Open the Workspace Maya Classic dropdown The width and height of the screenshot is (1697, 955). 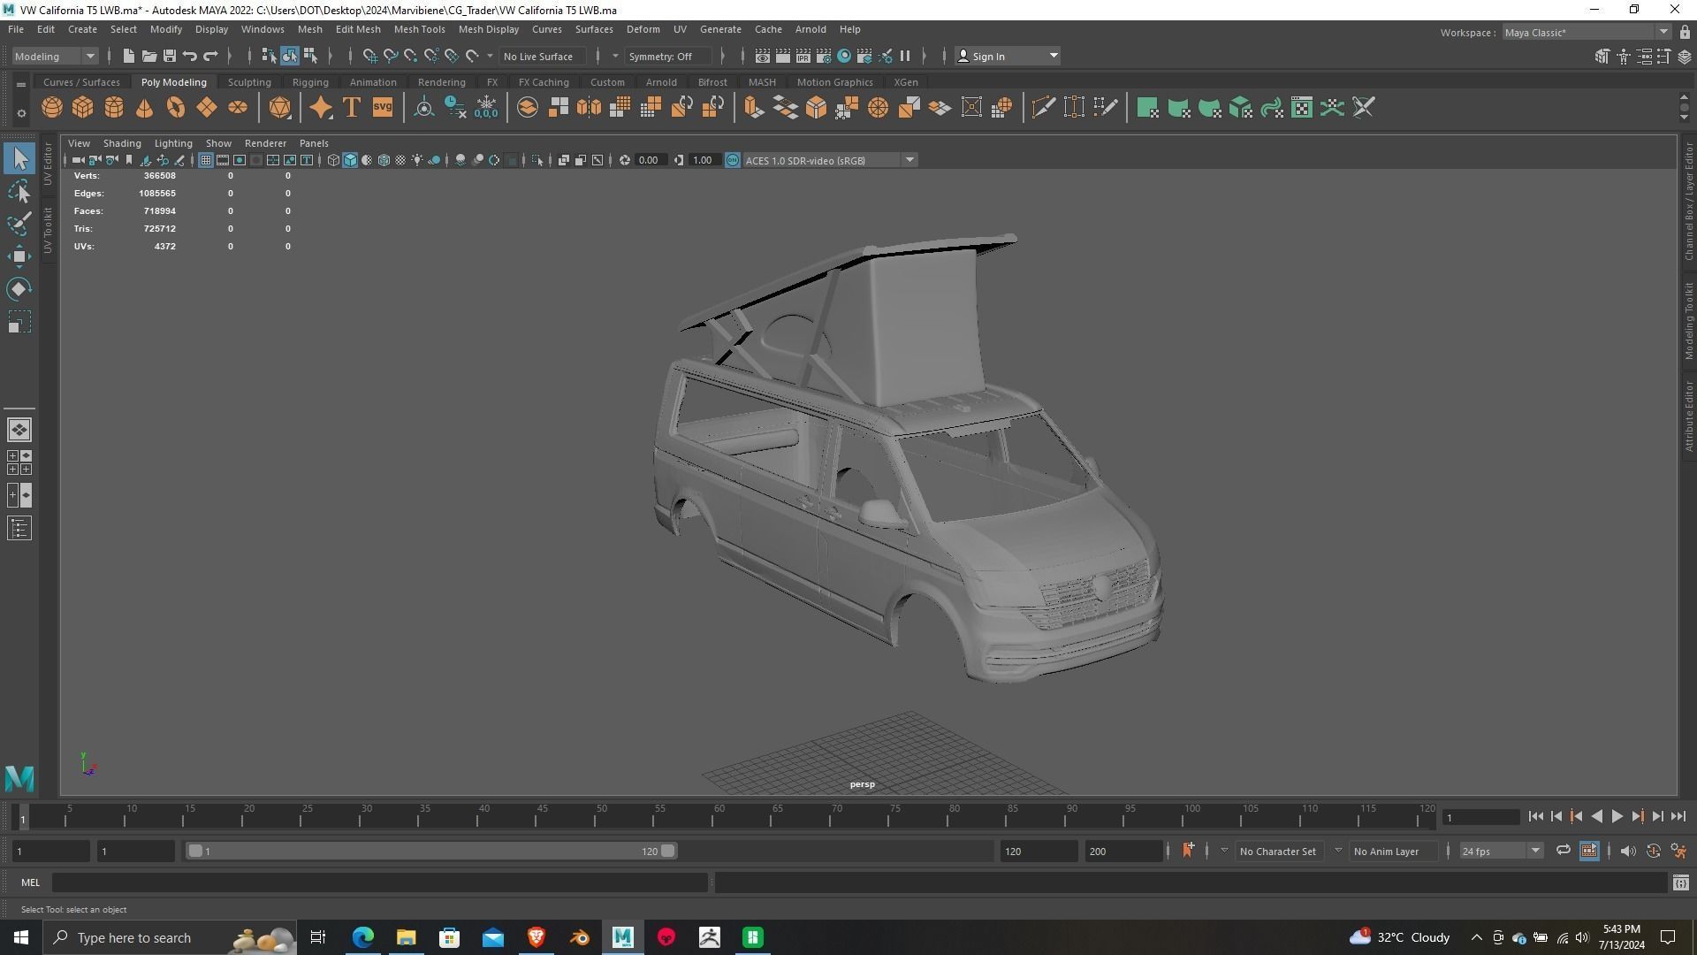point(1587,33)
